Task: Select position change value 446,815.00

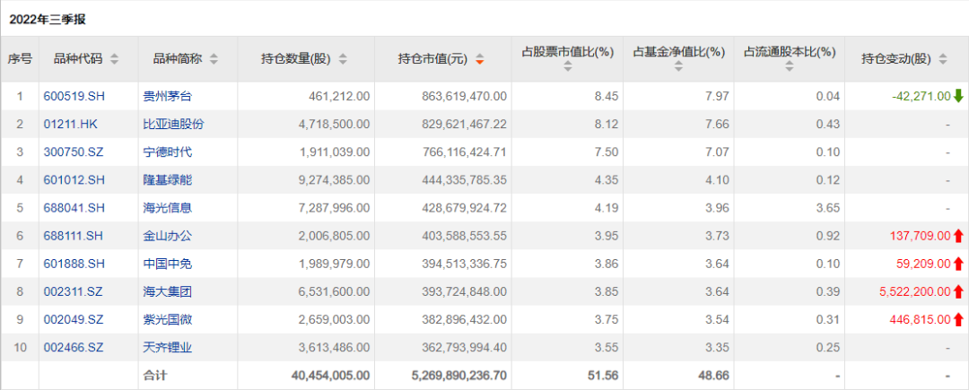Action: (921, 320)
